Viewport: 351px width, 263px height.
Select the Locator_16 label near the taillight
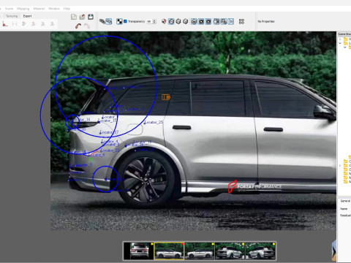pos(82,119)
